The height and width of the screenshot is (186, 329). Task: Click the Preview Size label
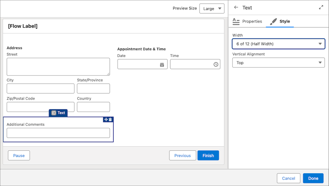(x=185, y=8)
